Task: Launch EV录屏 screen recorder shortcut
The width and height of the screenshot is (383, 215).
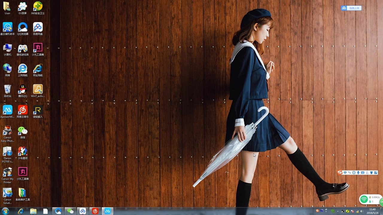Action: (x=22, y=8)
